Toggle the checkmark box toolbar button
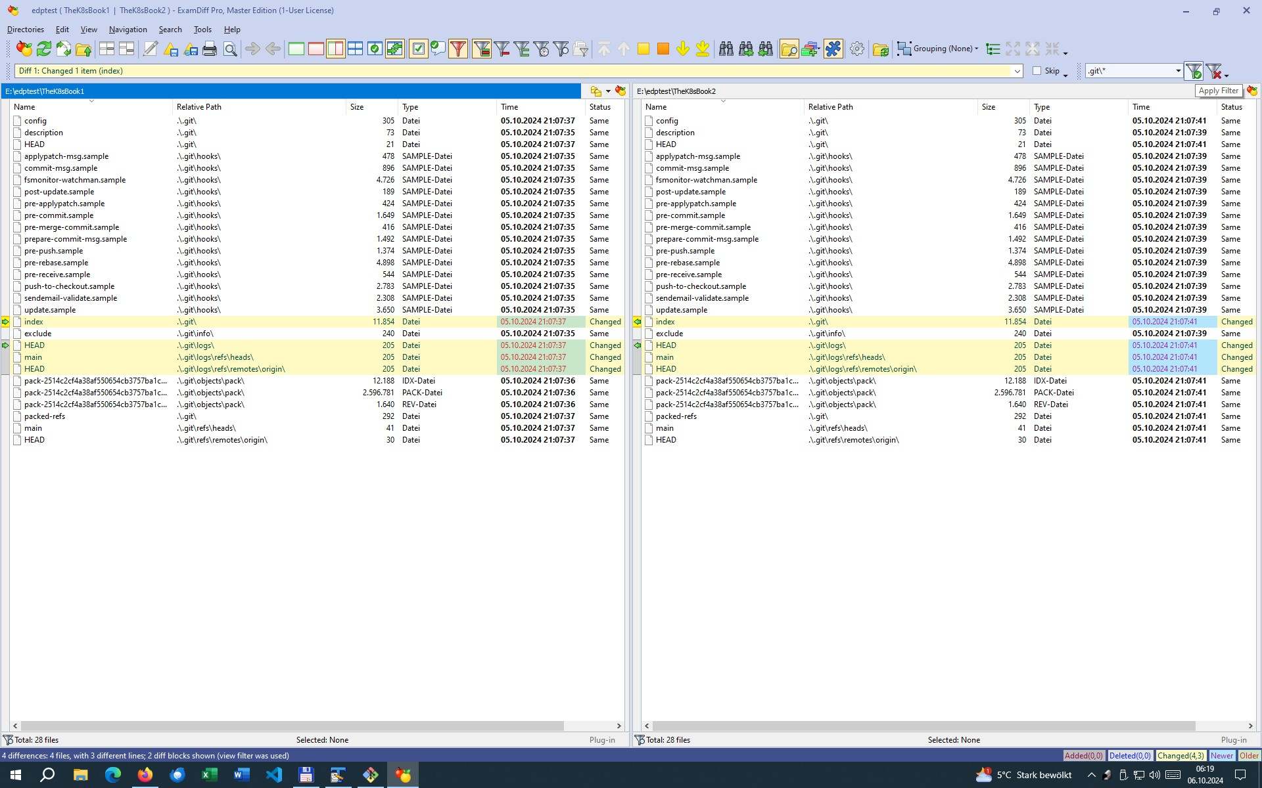This screenshot has width=1262, height=788. pos(418,49)
